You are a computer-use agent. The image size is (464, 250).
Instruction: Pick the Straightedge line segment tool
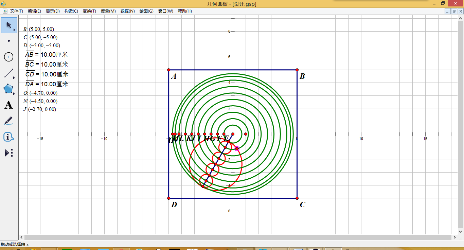click(x=9, y=73)
